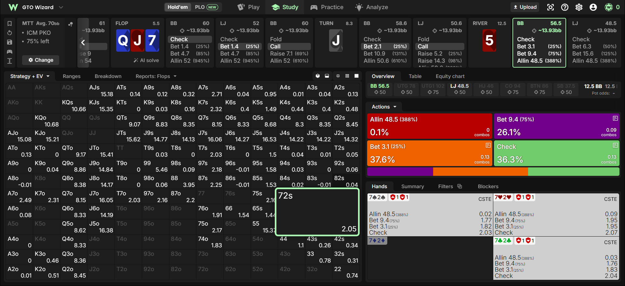Click the gamepad icon in left sidebar
This screenshot has width=625, height=286.
pos(9,51)
